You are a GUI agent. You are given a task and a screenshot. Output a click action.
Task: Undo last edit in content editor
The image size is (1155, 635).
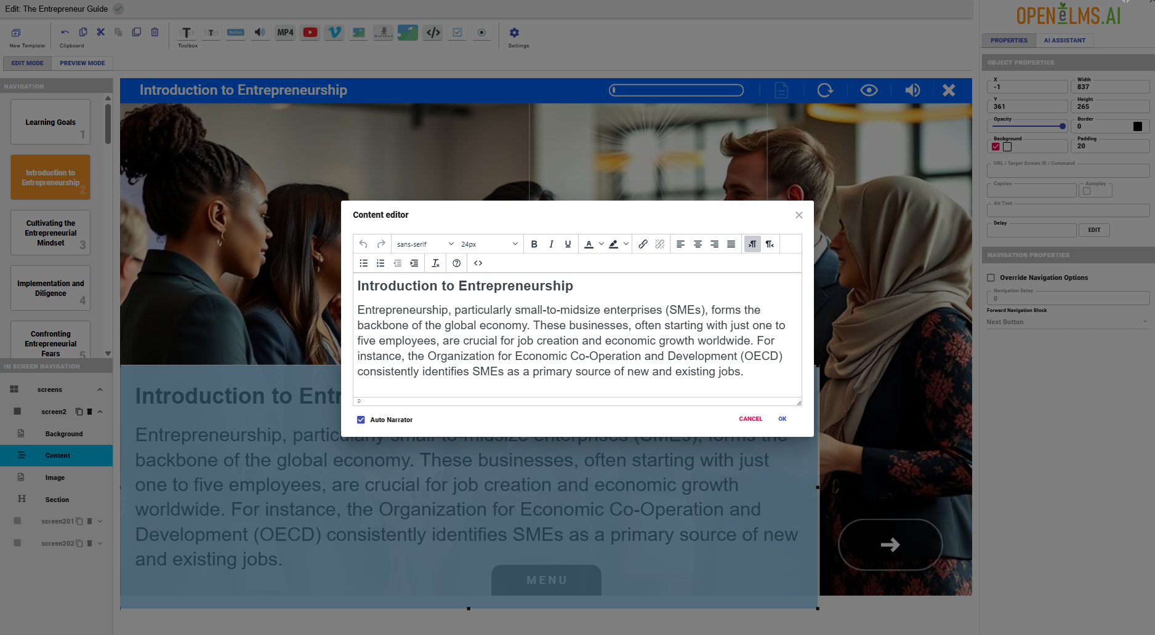click(363, 244)
